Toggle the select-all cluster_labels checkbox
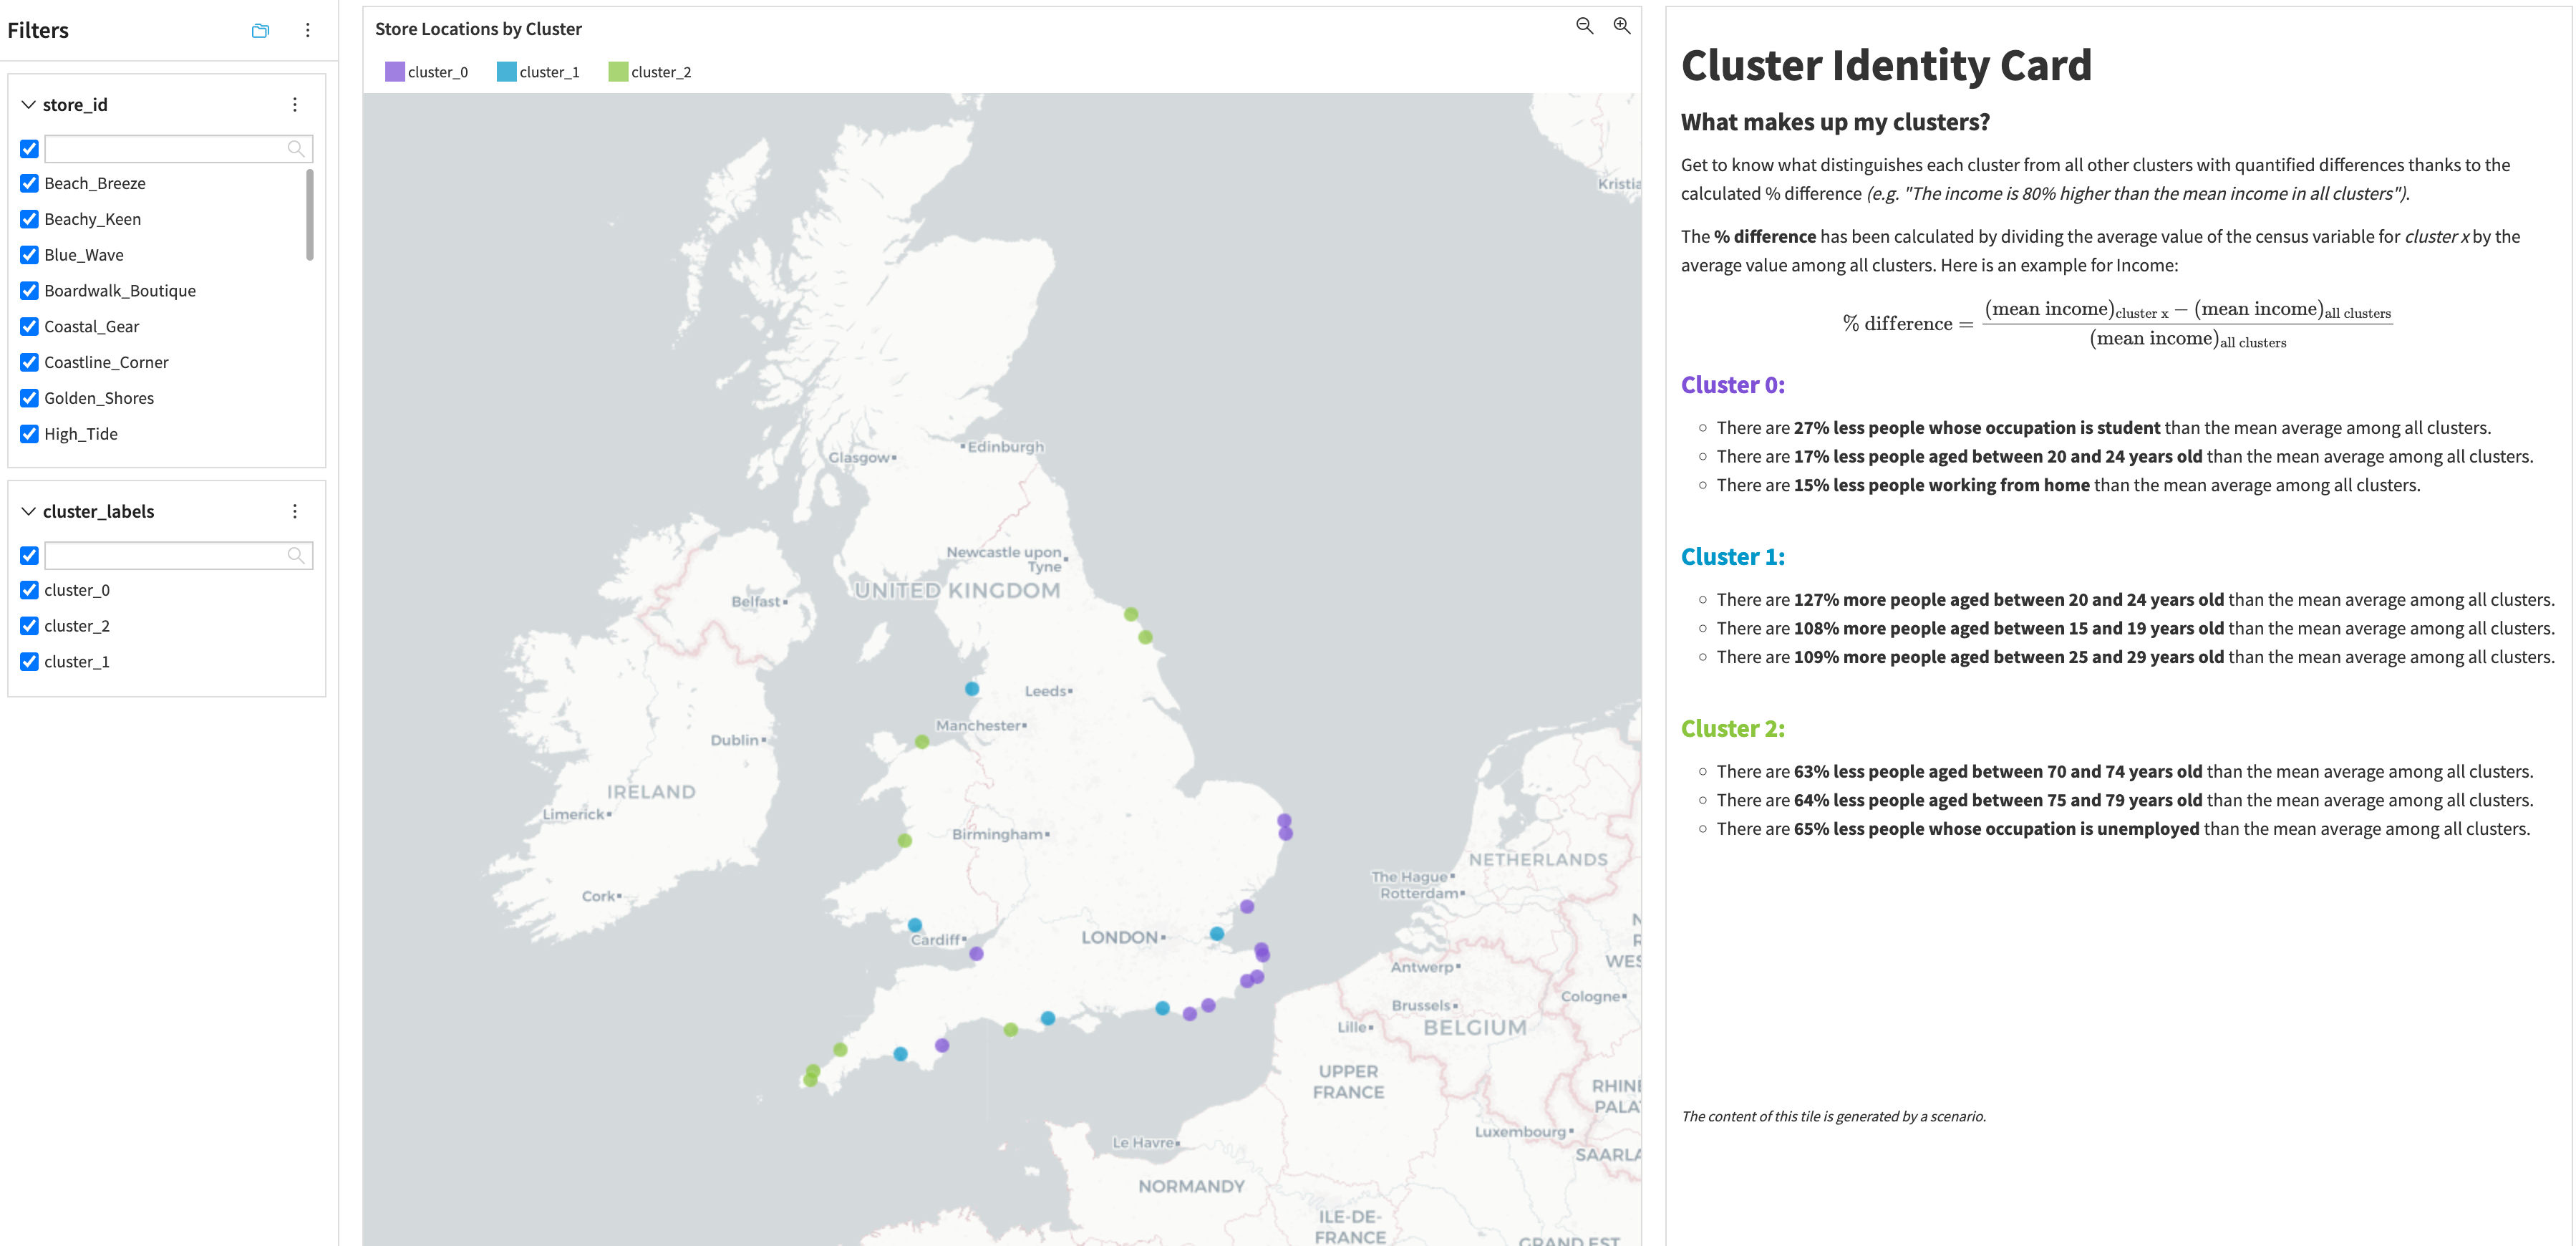 pyautogui.click(x=30, y=556)
